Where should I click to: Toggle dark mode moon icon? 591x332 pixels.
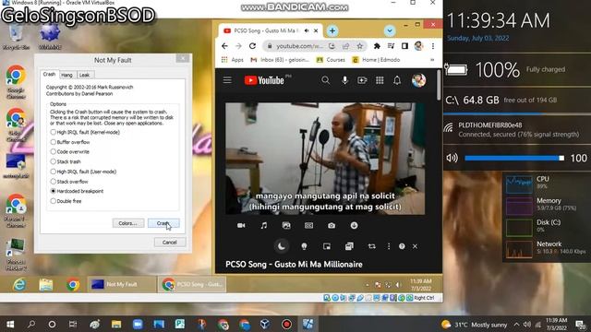282,246
